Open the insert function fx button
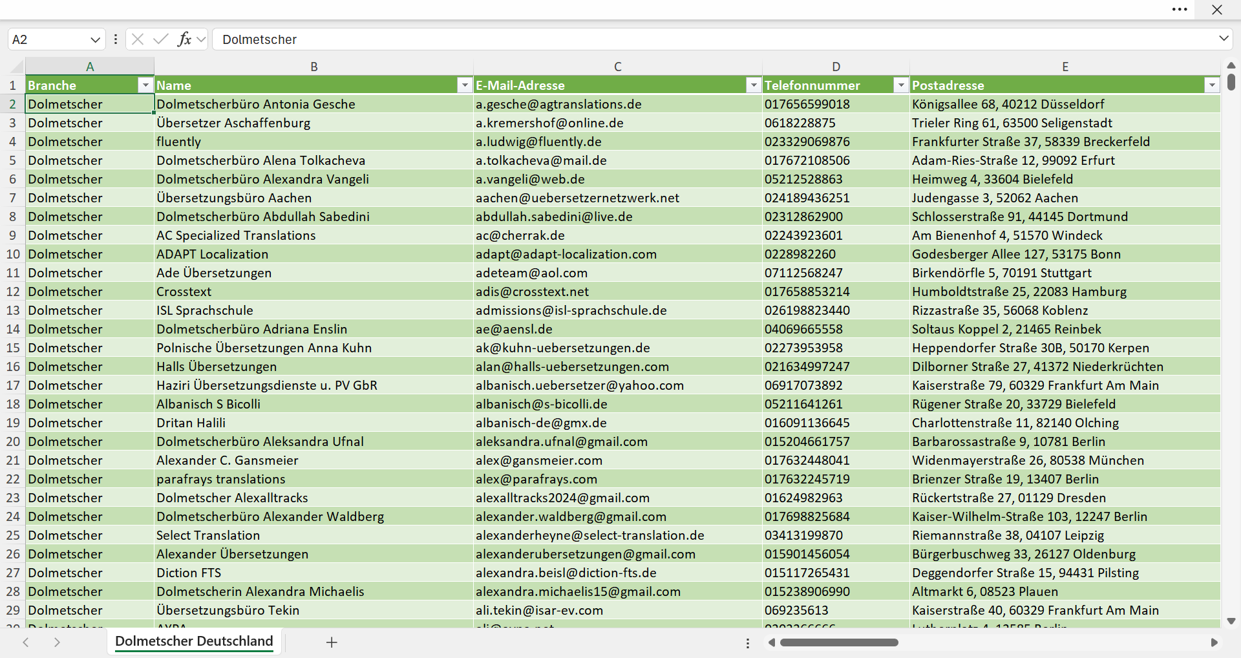Screen dimensions: 1241x658 (185, 39)
